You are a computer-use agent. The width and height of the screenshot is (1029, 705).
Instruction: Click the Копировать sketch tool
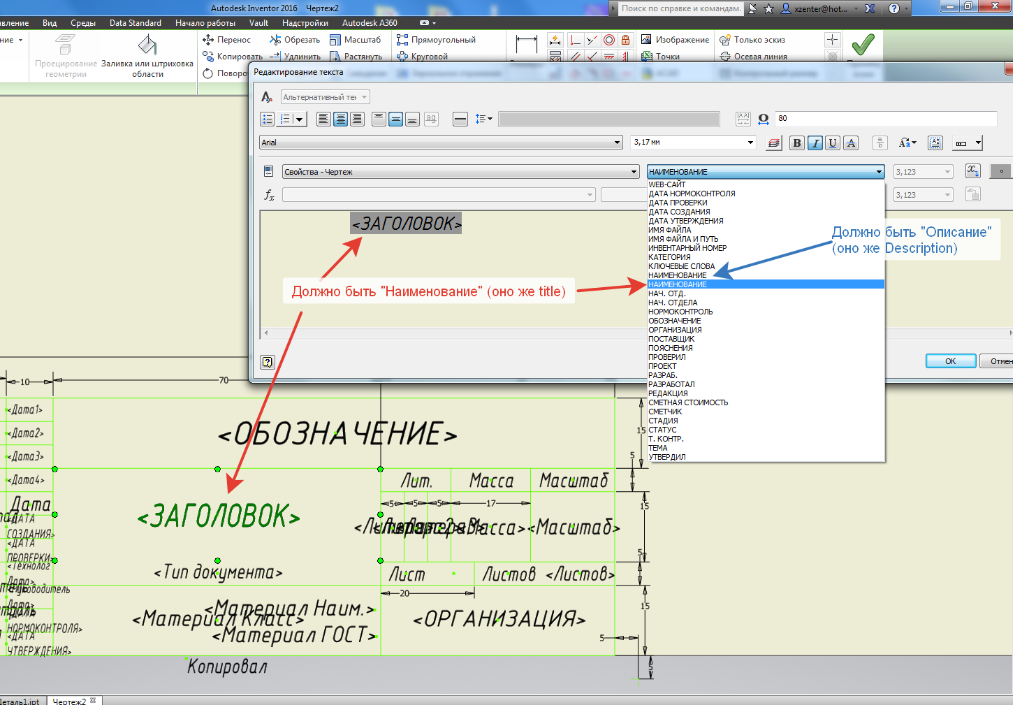coord(233,57)
